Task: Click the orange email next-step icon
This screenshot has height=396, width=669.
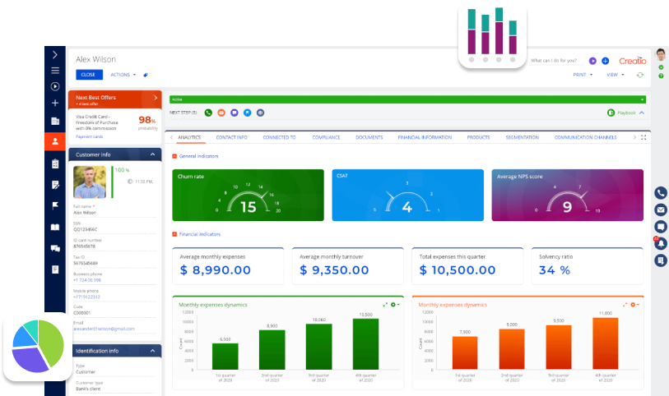Action: coord(221,113)
